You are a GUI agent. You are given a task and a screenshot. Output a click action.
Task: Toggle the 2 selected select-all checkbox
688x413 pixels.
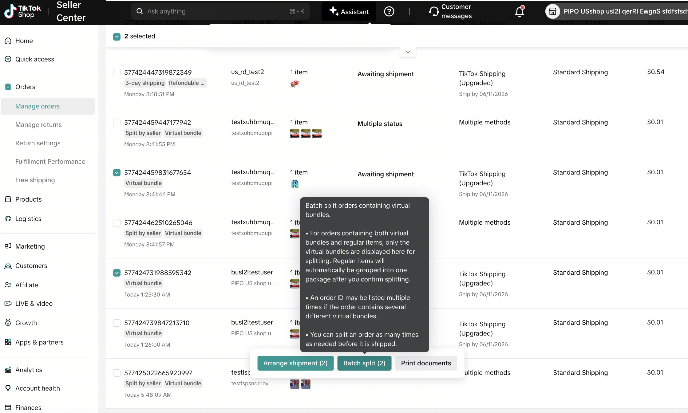(x=117, y=37)
